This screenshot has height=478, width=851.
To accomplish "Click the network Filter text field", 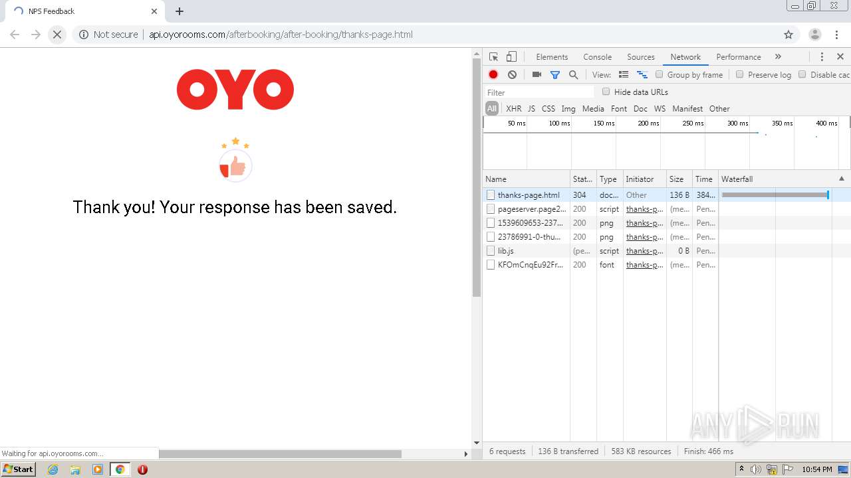I will 539,92.
